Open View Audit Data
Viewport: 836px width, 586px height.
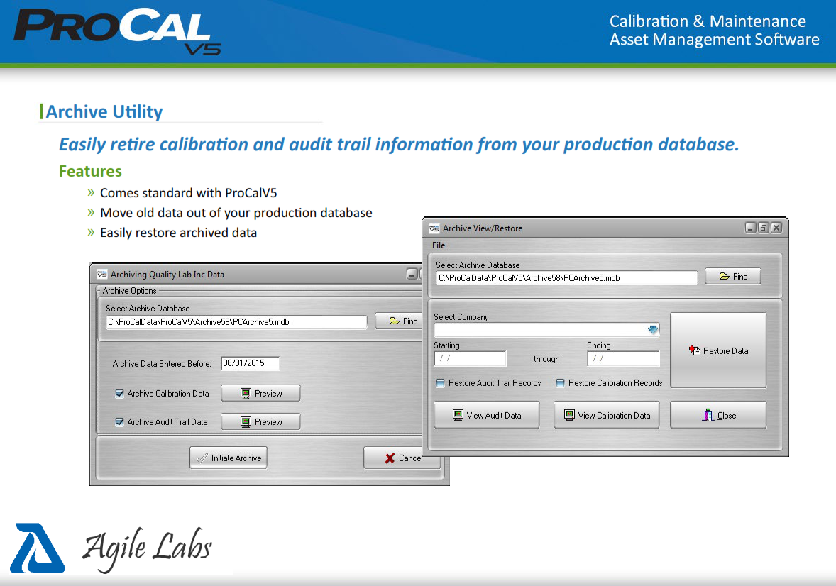(x=486, y=415)
